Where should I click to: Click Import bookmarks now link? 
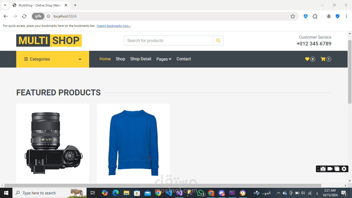point(114,26)
